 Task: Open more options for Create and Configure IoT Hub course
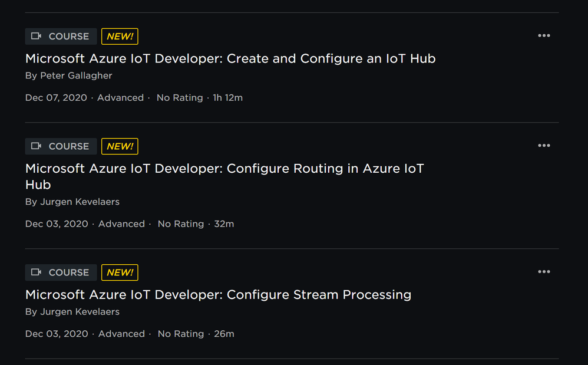(x=544, y=36)
